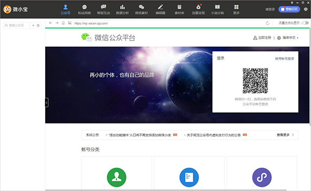311x191 pixels.
Task: Click the 帐号分类 section heading
Action: (90, 149)
